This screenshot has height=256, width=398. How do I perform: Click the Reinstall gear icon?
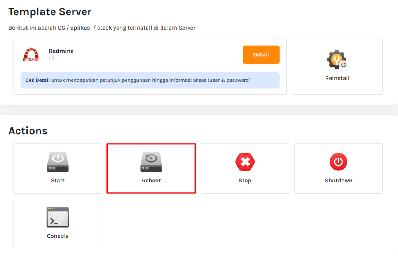337,60
